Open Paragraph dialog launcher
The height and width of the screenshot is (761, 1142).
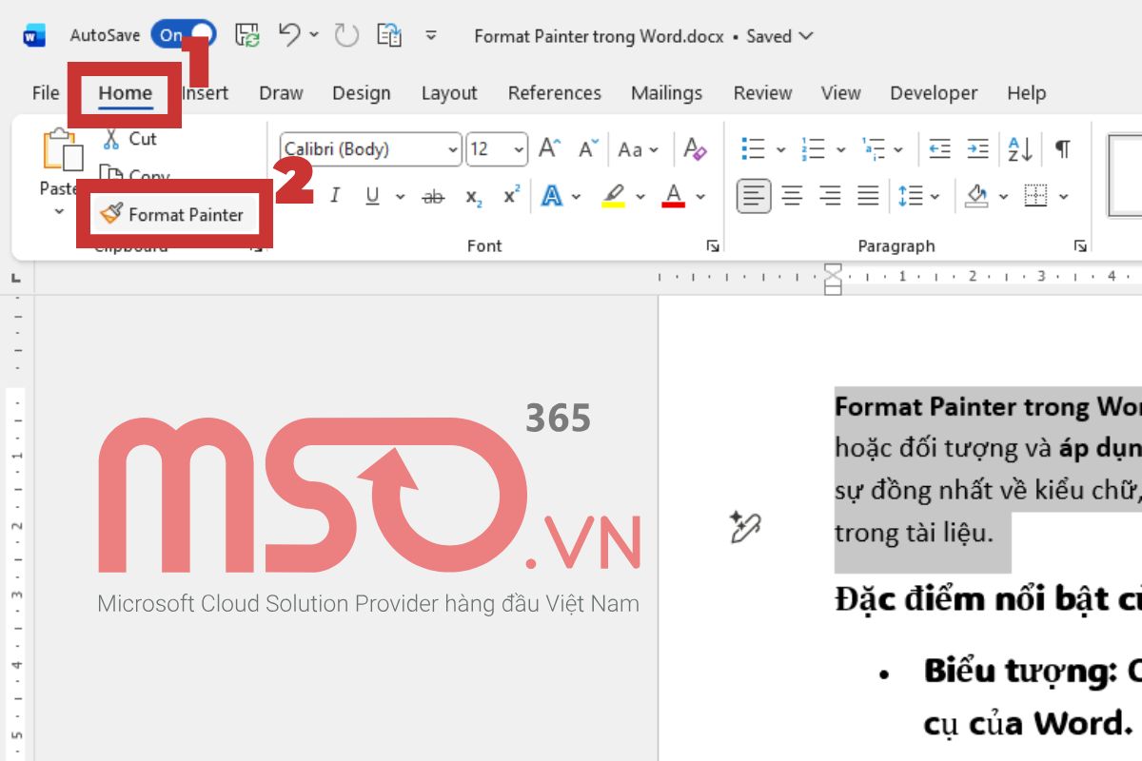click(x=1080, y=246)
